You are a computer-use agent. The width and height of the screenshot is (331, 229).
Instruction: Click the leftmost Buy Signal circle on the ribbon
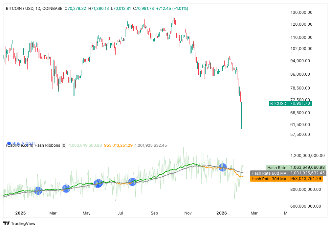[38, 191]
